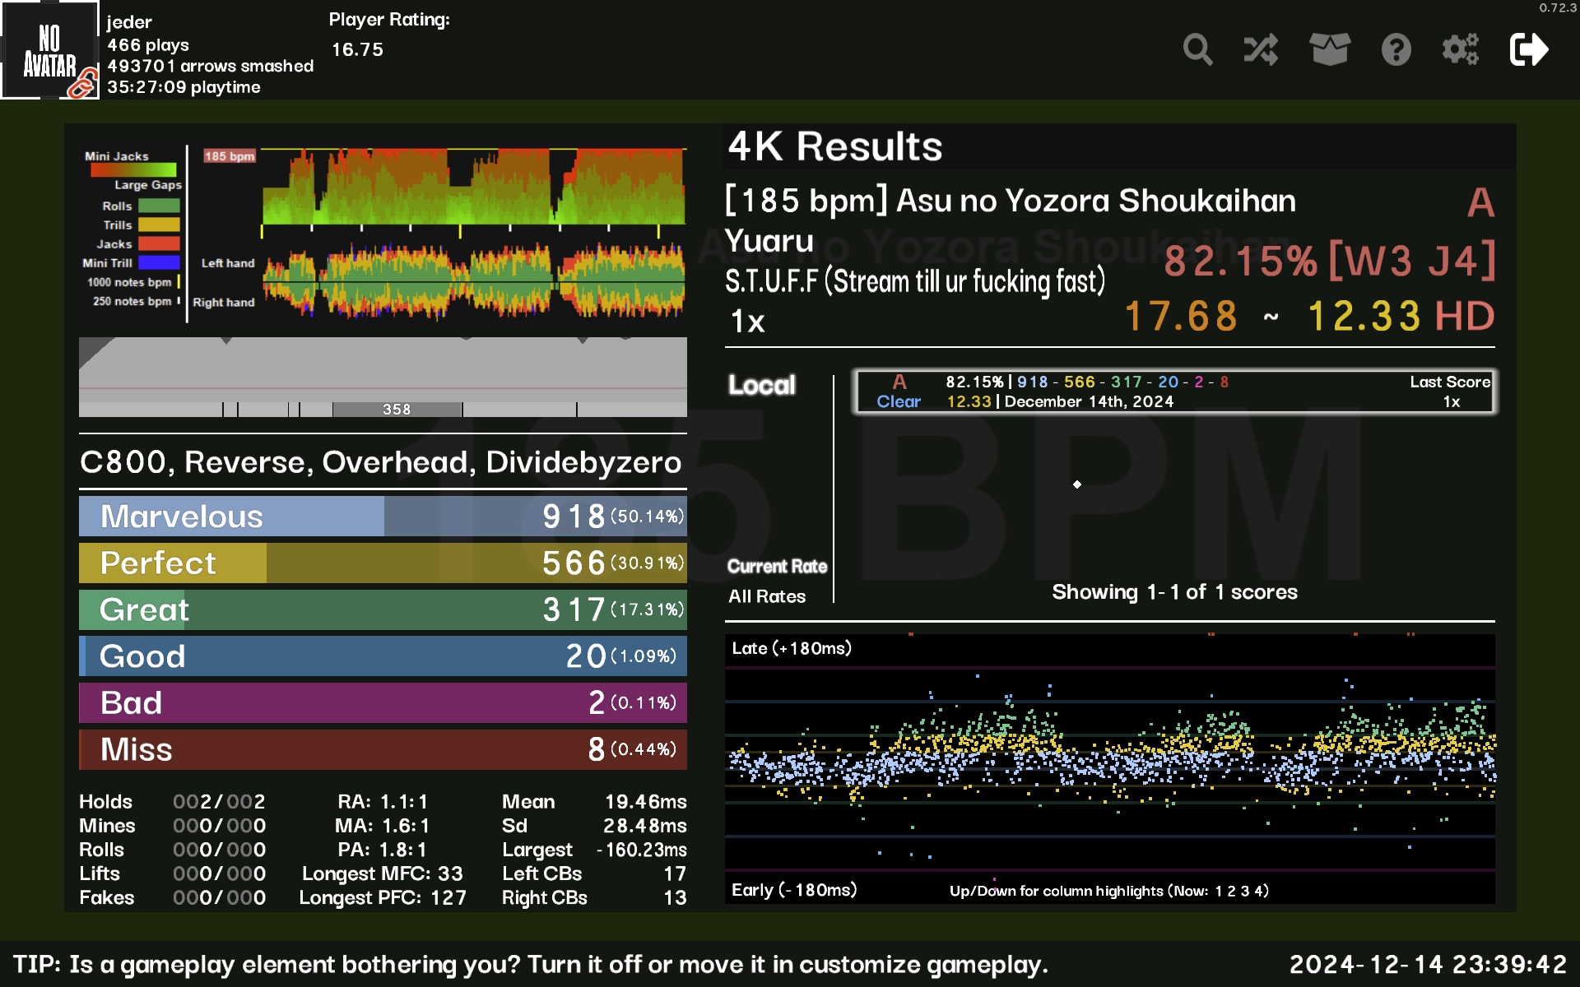Select Current Rate filter
This screenshot has width=1580, height=987.
coord(777,566)
